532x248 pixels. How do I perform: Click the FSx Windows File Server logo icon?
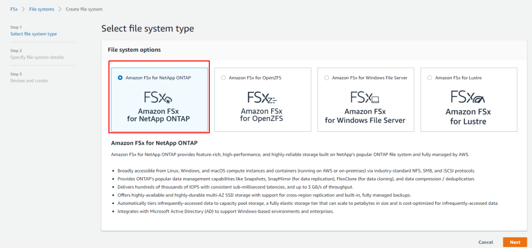(365, 97)
